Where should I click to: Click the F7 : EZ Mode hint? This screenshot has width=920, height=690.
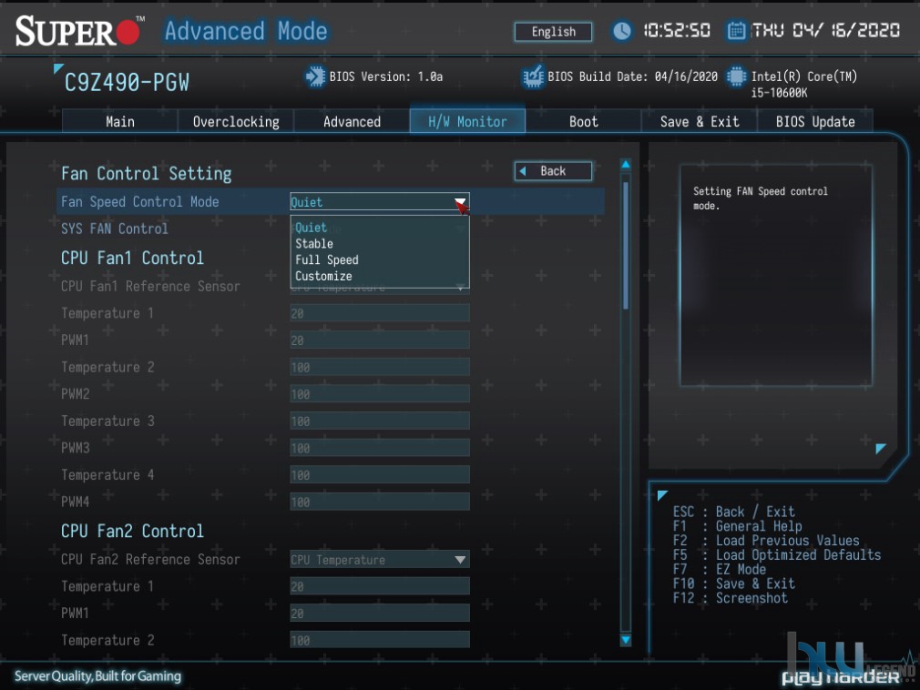tap(720, 569)
